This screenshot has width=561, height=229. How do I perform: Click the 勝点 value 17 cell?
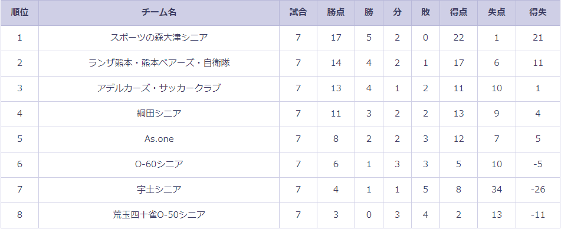pyautogui.click(x=336, y=38)
